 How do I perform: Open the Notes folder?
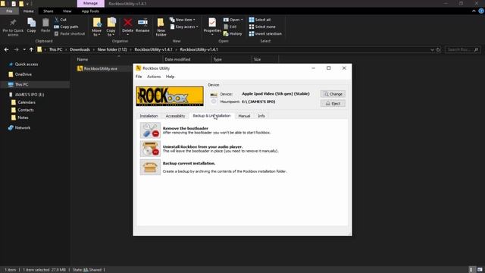[x=23, y=118]
